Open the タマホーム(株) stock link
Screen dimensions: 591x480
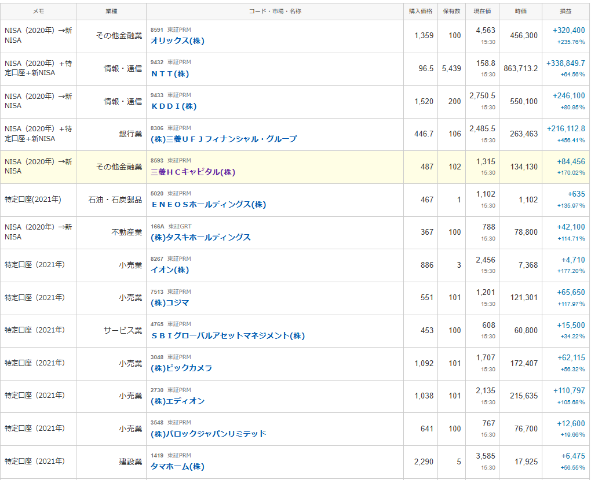(177, 467)
